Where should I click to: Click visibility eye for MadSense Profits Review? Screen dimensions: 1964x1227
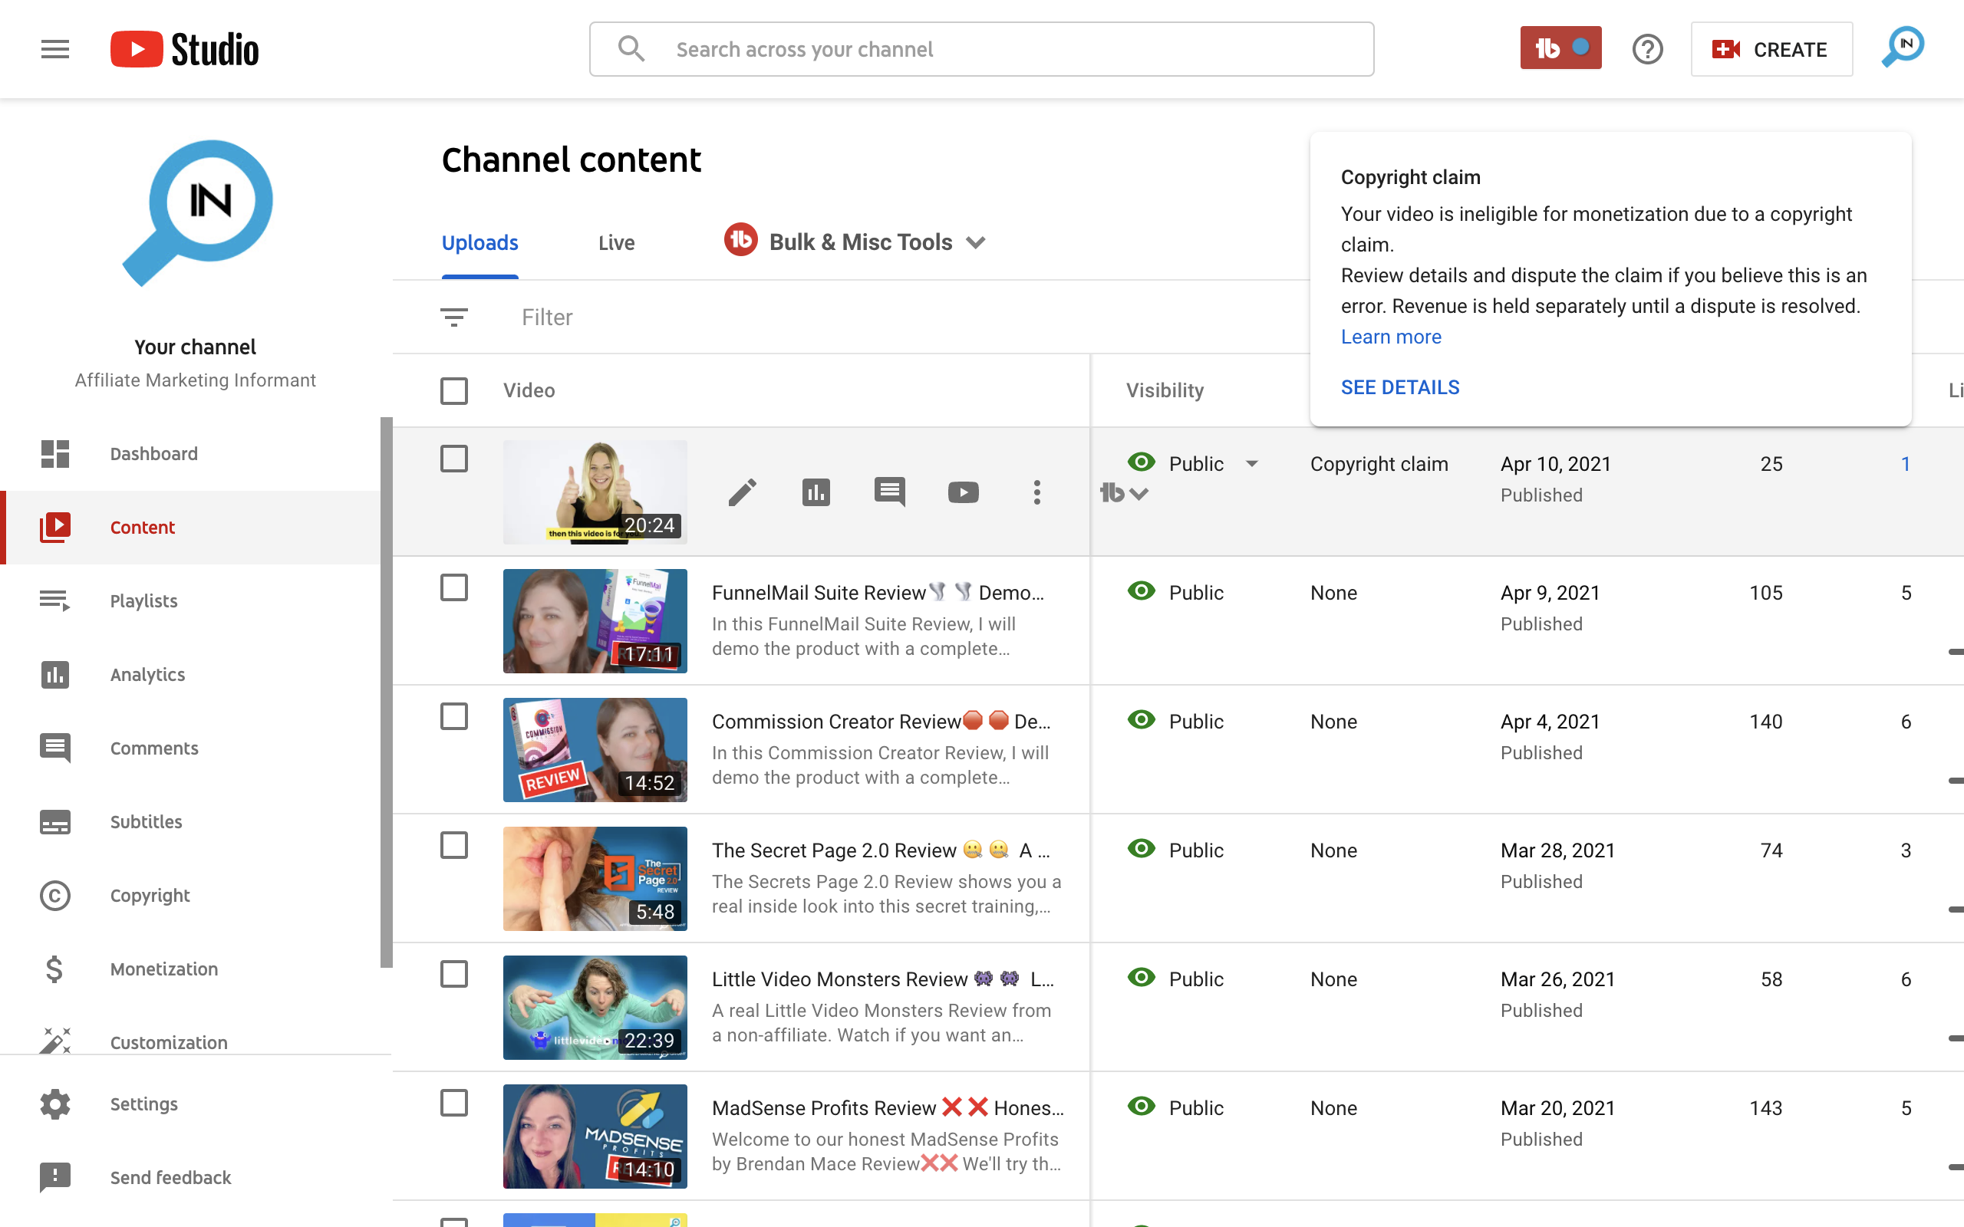click(x=1141, y=1106)
